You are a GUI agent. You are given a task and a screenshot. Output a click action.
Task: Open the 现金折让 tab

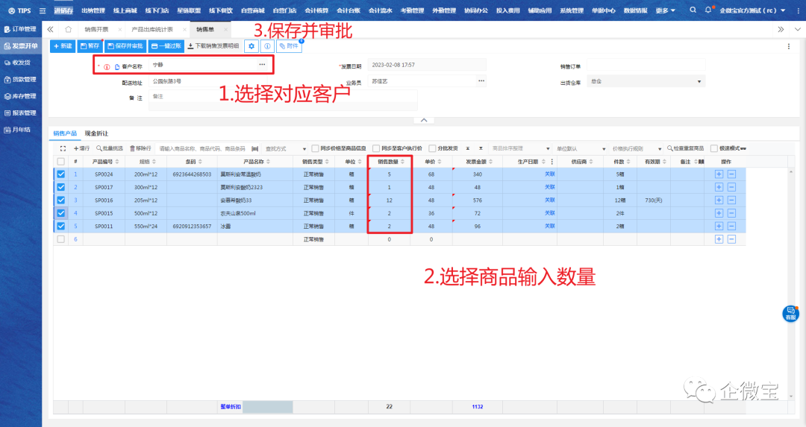click(96, 133)
